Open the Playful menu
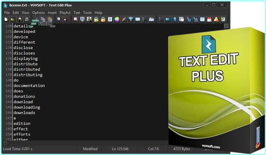The image size is (266, 155). (x=65, y=13)
